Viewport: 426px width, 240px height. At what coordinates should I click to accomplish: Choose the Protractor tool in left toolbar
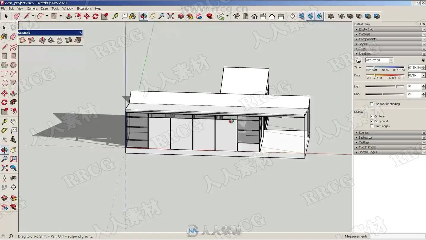click(x=4, y=130)
